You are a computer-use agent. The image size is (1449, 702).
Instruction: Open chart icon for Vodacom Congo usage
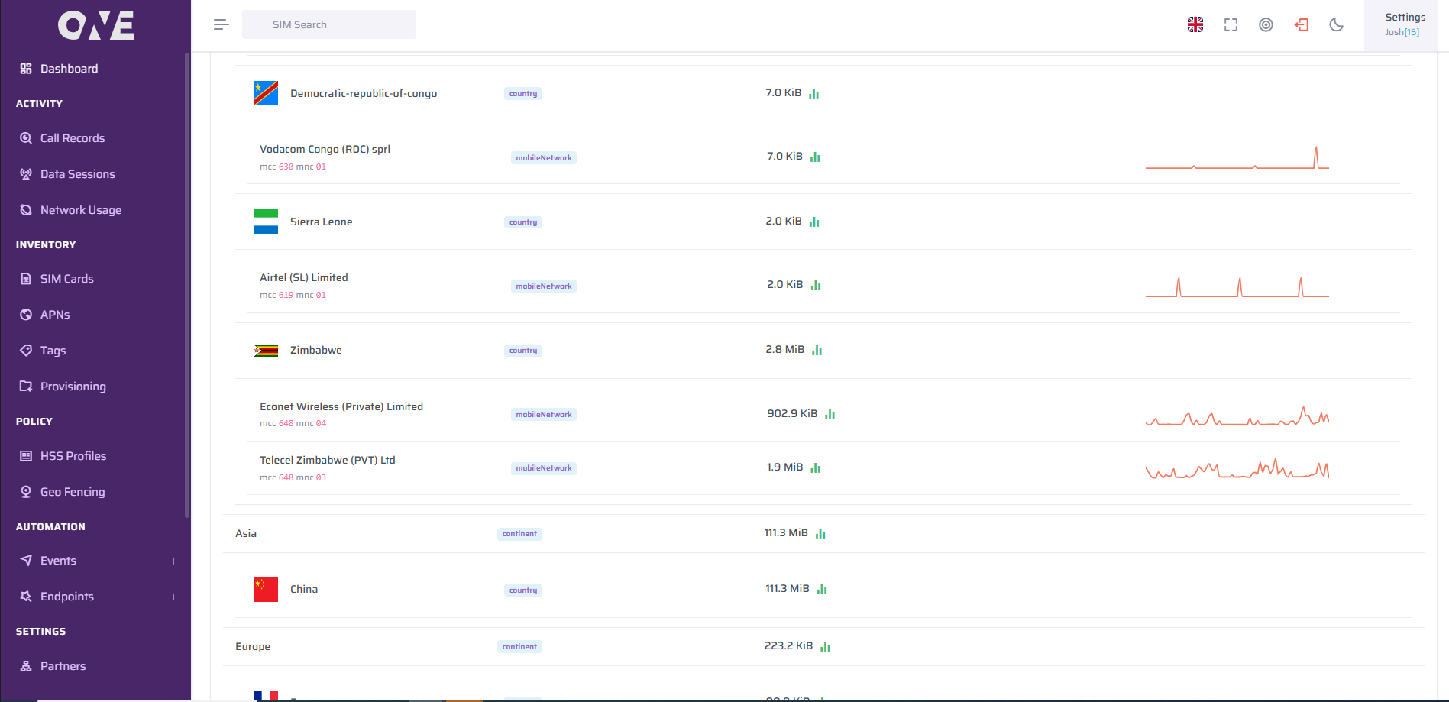click(815, 157)
